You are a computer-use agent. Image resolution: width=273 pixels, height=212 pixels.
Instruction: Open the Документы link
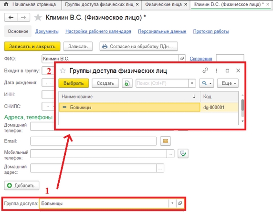47,31
